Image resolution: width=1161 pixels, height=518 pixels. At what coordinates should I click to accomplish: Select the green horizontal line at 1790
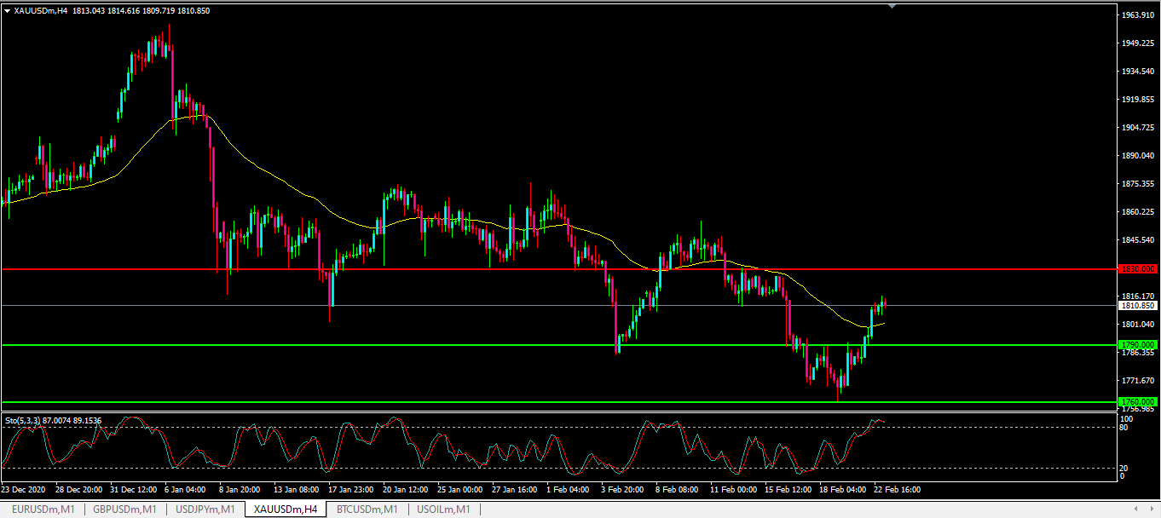511,345
